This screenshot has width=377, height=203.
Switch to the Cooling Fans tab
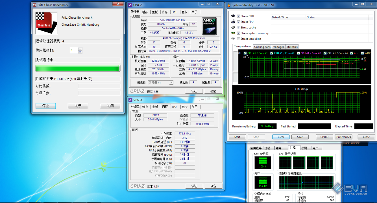click(x=262, y=47)
